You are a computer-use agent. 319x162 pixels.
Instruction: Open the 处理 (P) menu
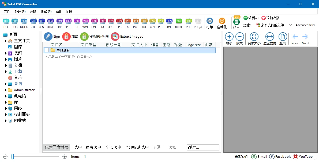[x=20, y=11]
